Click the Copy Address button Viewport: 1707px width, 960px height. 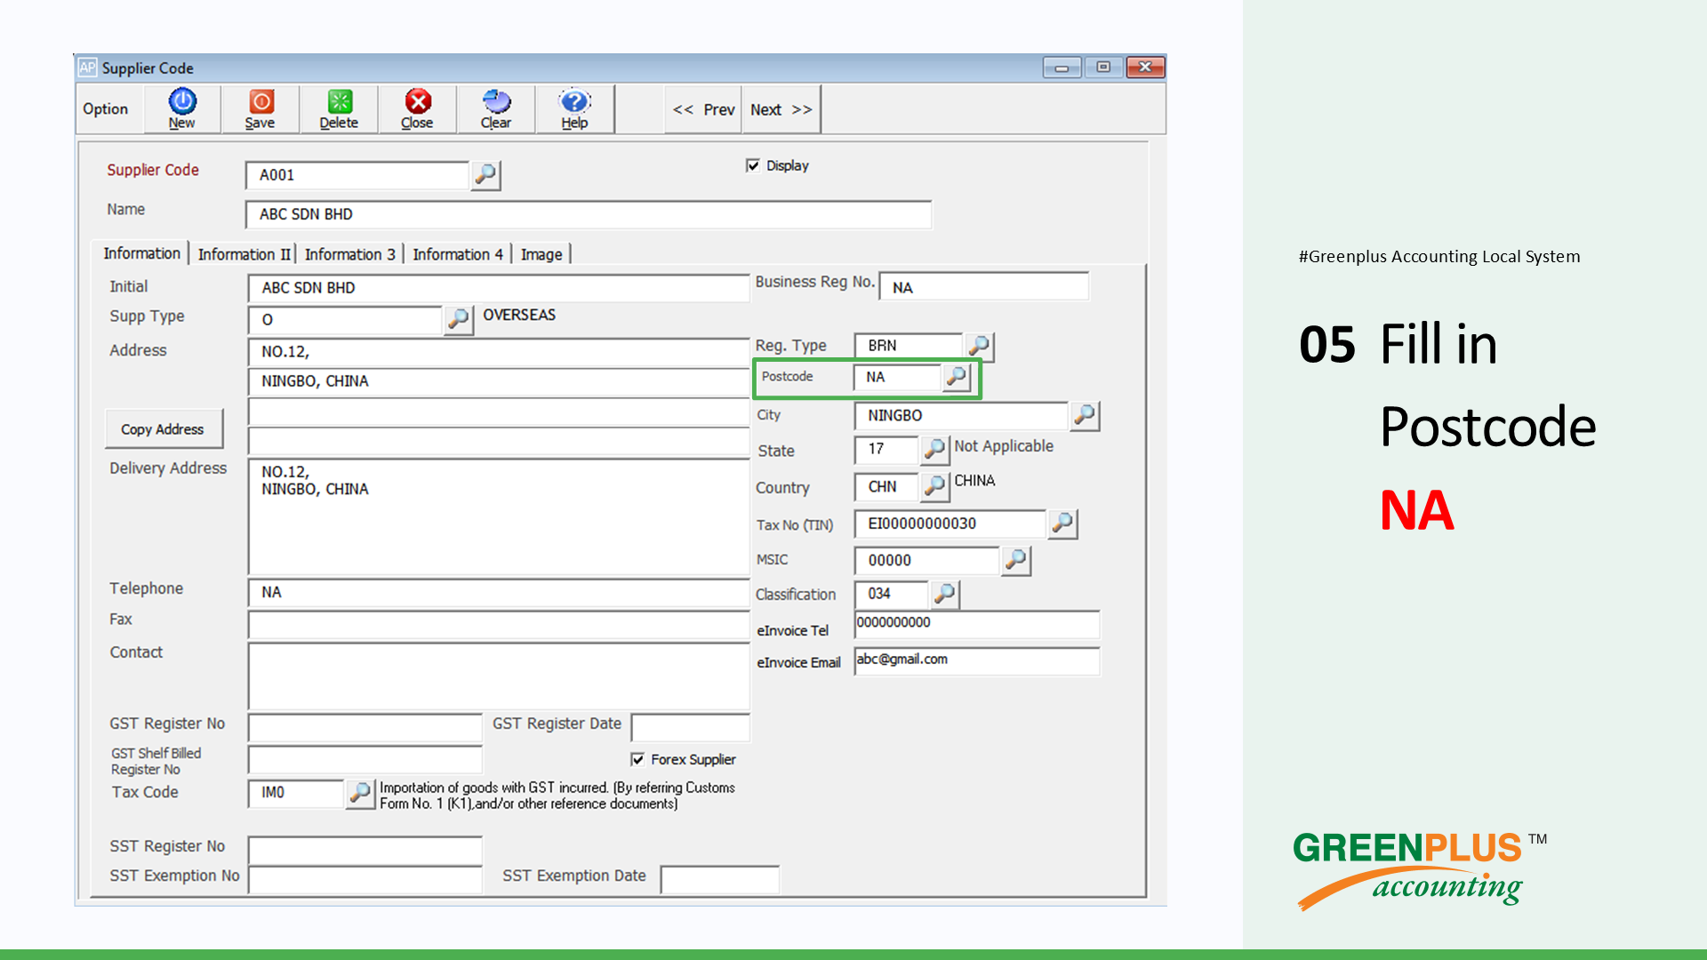point(163,429)
